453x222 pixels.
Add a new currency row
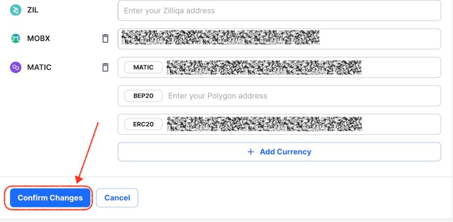tap(280, 152)
